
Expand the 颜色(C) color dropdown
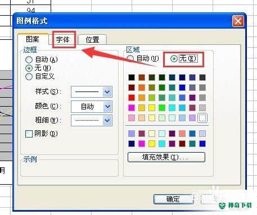(107, 107)
